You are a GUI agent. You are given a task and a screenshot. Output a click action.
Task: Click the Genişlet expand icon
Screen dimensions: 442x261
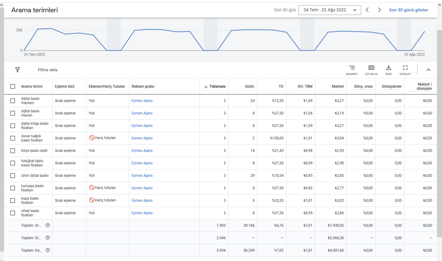tap(405, 70)
